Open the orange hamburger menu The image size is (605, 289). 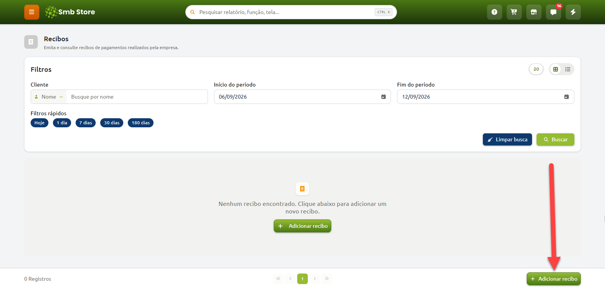tap(32, 12)
